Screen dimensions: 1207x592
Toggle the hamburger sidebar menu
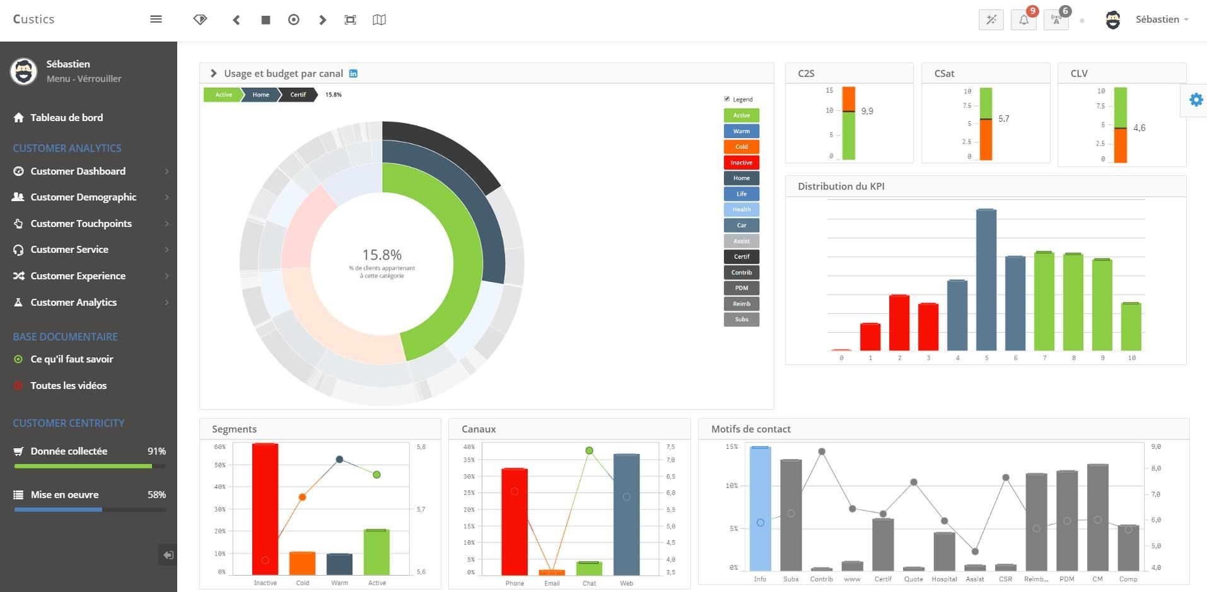tap(156, 19)
